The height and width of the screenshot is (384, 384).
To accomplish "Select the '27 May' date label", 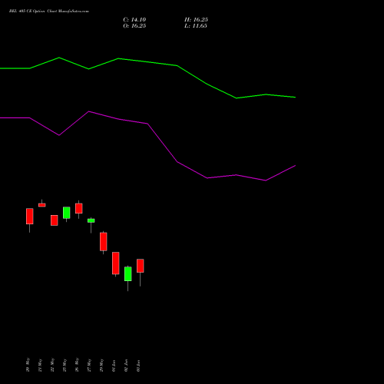I will click(x=89, y=365).
